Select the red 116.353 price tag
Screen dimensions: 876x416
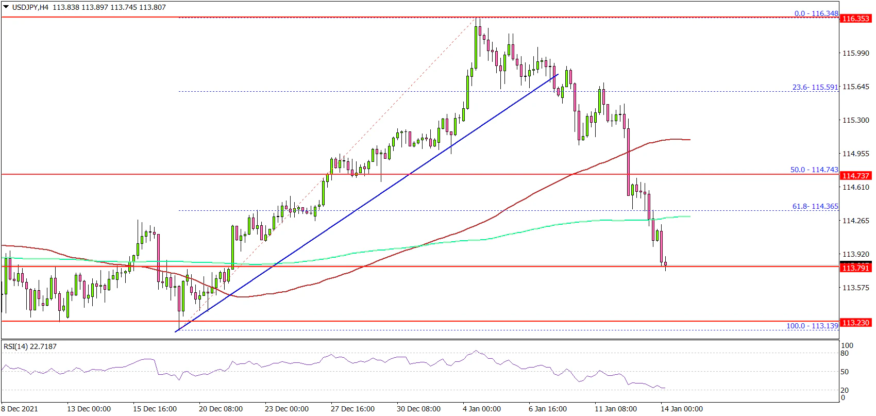pyautogui.click(x=855, y=19)
